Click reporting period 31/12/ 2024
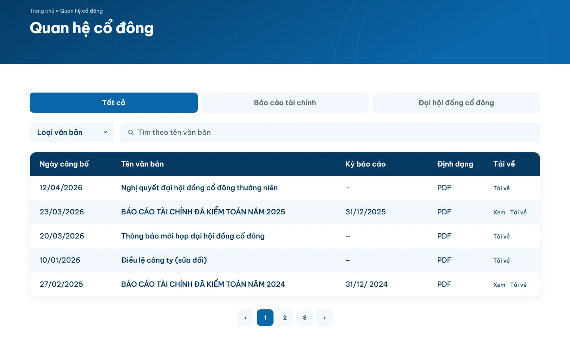Screen dimensions: 570x356 point(367,284)
